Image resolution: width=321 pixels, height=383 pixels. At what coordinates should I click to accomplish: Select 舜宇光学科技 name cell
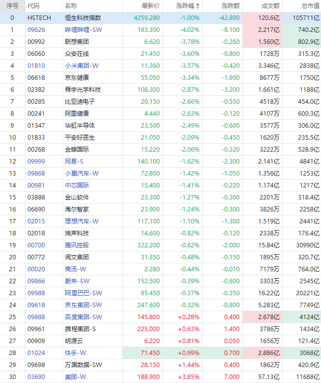click(83, 90)
